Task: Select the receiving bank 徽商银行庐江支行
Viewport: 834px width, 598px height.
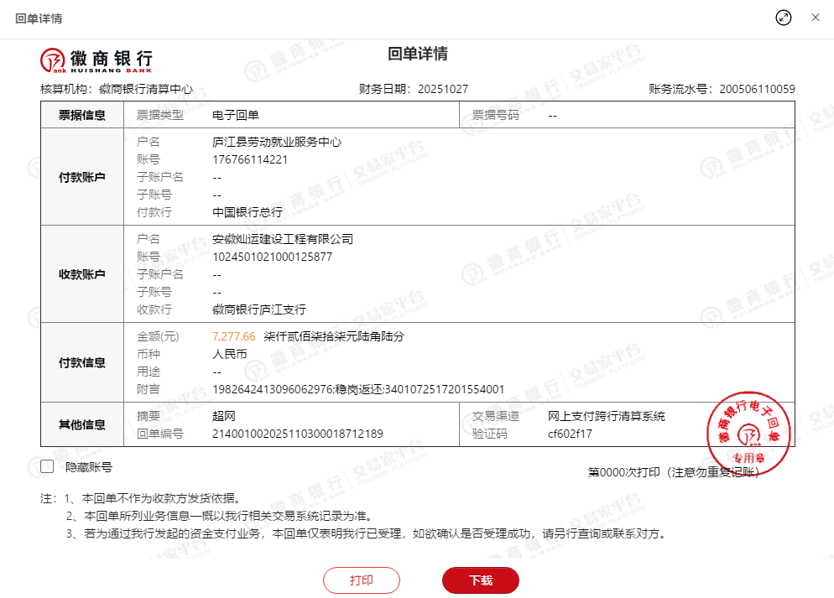Action: tap(259, 309)
